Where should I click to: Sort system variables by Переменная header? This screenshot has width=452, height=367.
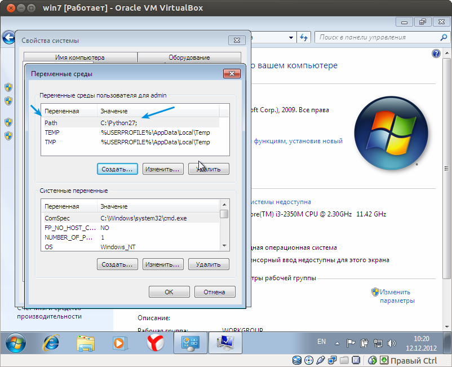[69, 206]
